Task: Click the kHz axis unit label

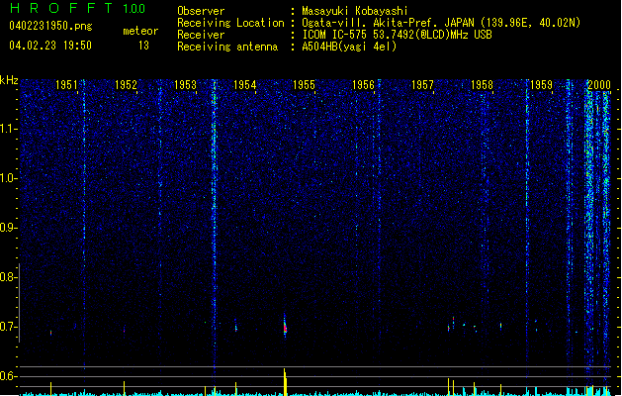Action: coord(9,80)
